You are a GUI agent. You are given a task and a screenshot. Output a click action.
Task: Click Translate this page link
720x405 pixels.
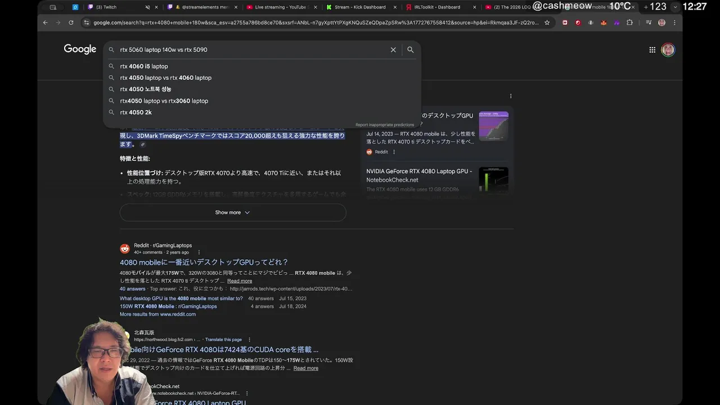223,340
